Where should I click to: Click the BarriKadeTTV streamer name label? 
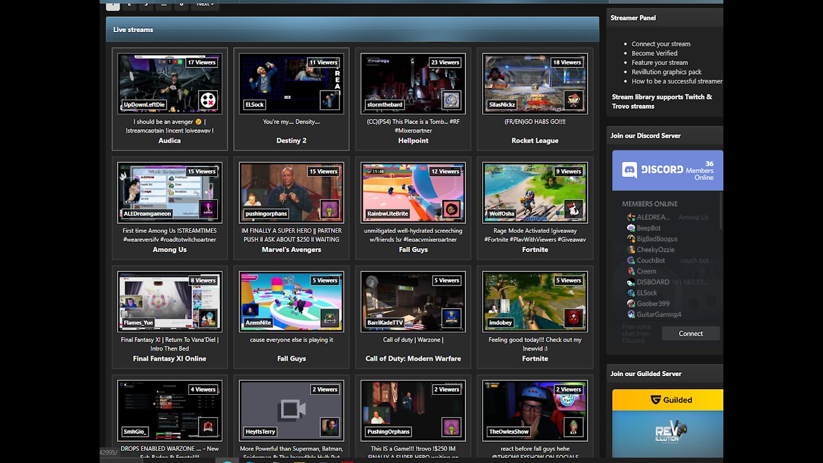[x=384, y=322]
